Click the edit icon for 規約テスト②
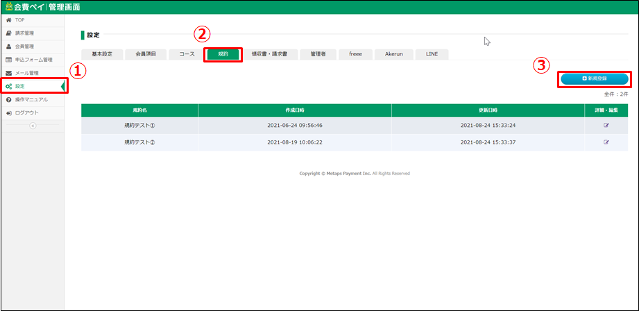The width and height of the screenshot is (639, 311). tap(606, 142)
